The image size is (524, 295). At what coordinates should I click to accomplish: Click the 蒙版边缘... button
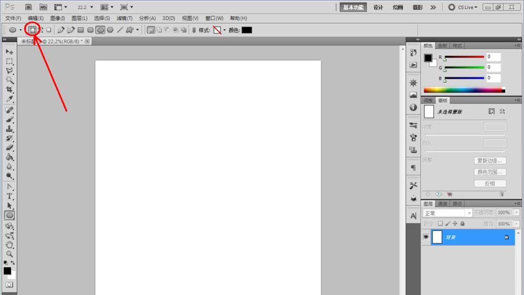coord(490,161)
